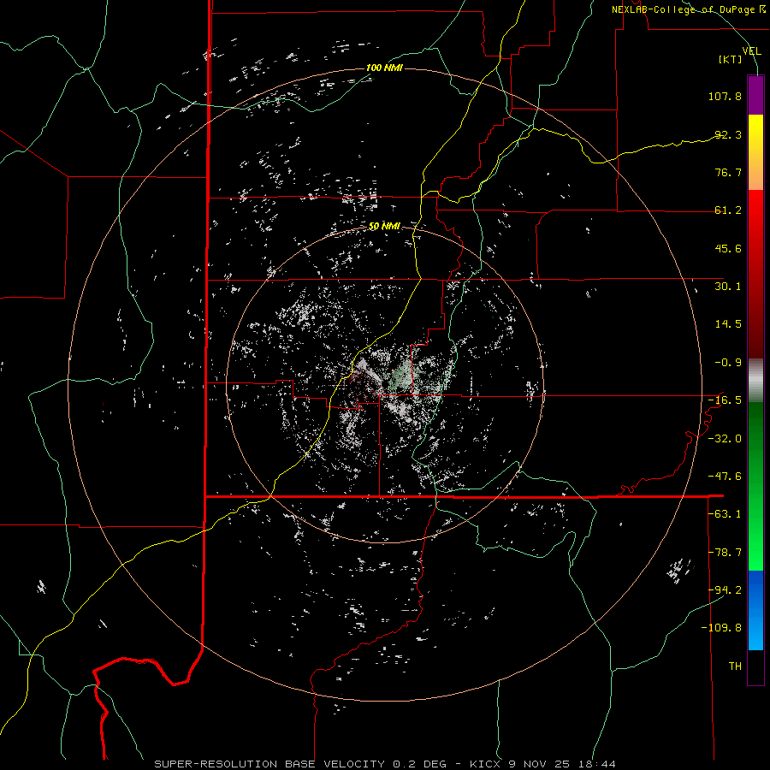Click the VEL legend title

point(751,50)
